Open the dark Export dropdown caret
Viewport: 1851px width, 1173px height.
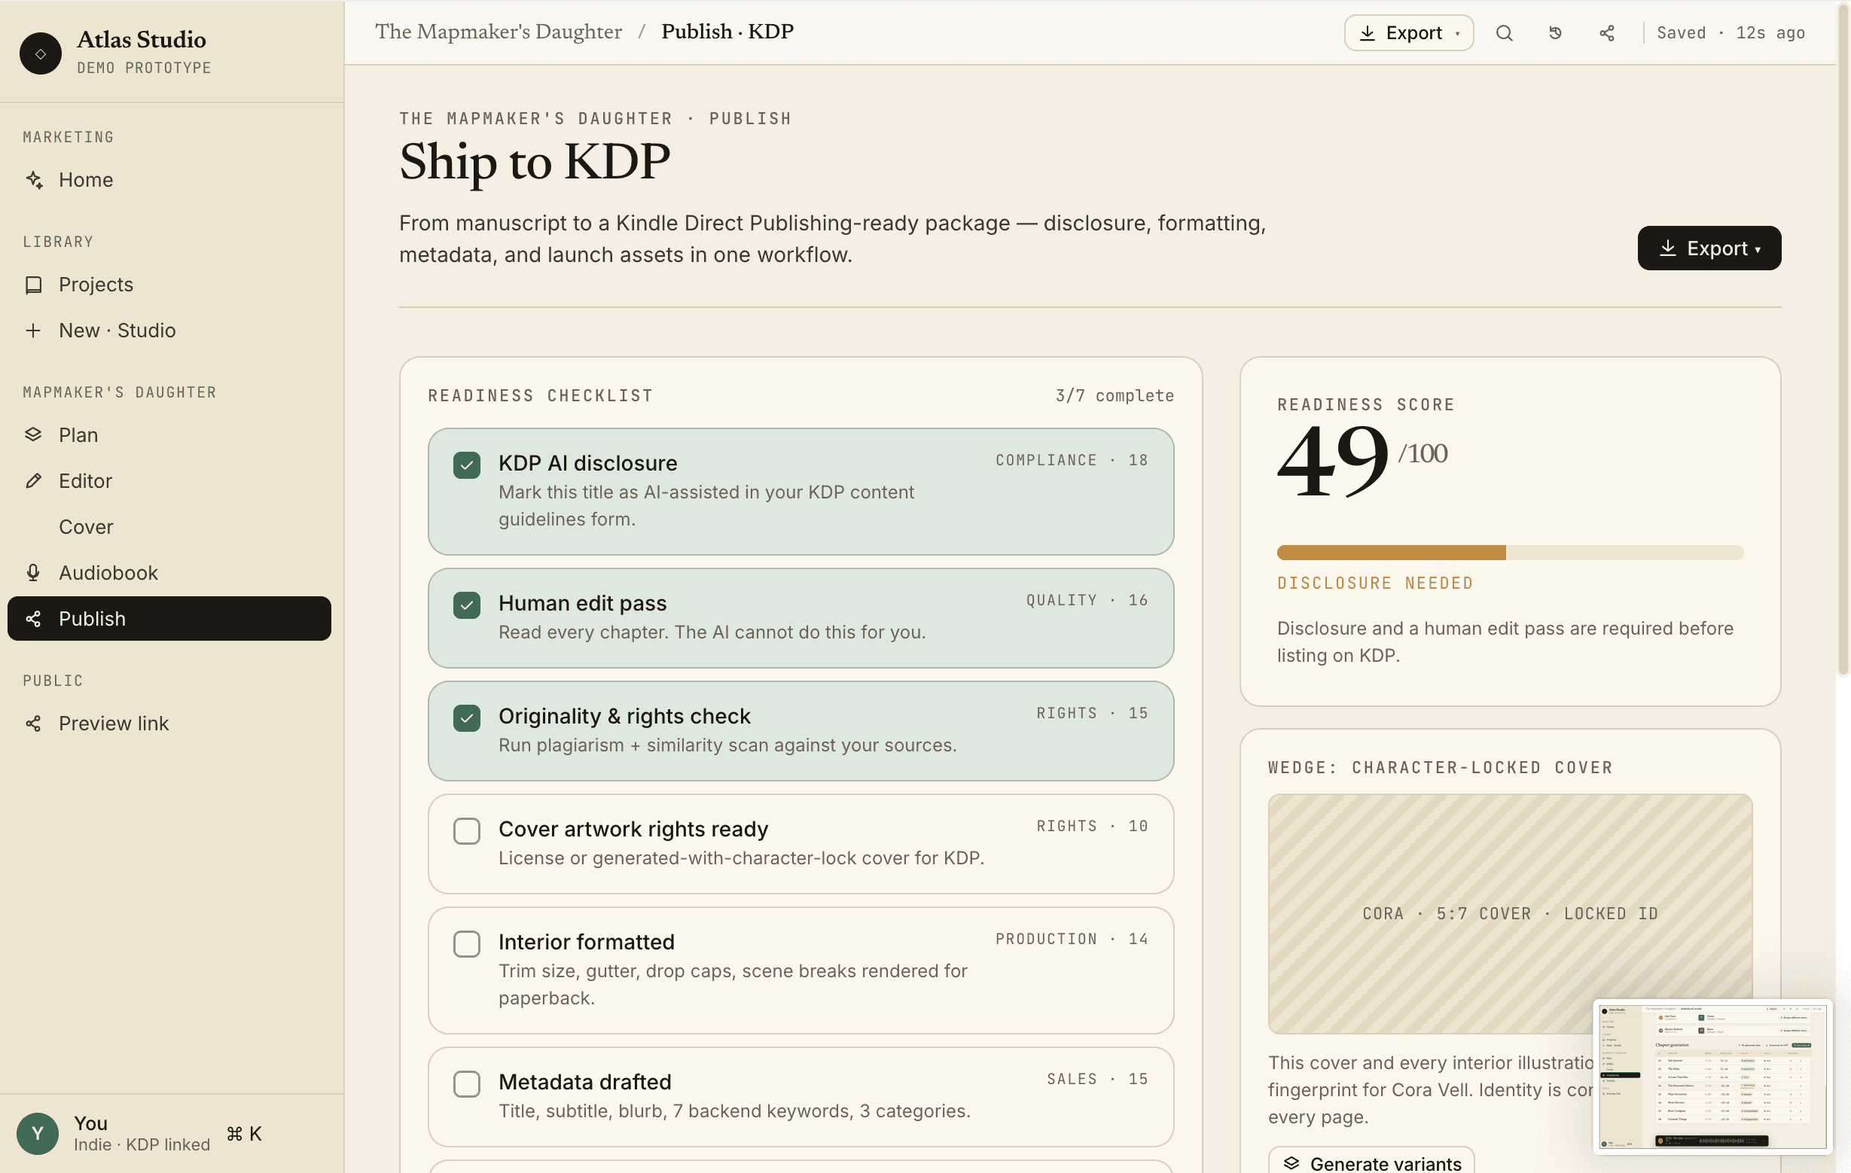1757,250
